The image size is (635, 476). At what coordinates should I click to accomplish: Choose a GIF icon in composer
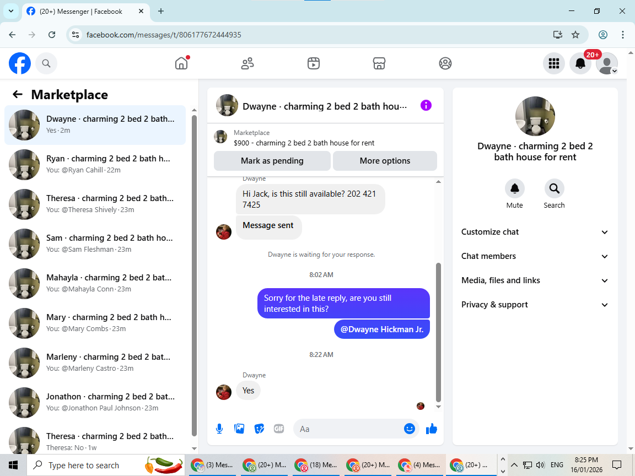point(279,429)
